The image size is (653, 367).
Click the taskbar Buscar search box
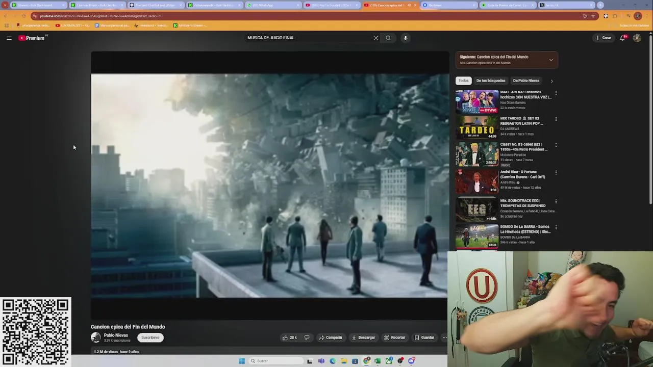(275, 361)
